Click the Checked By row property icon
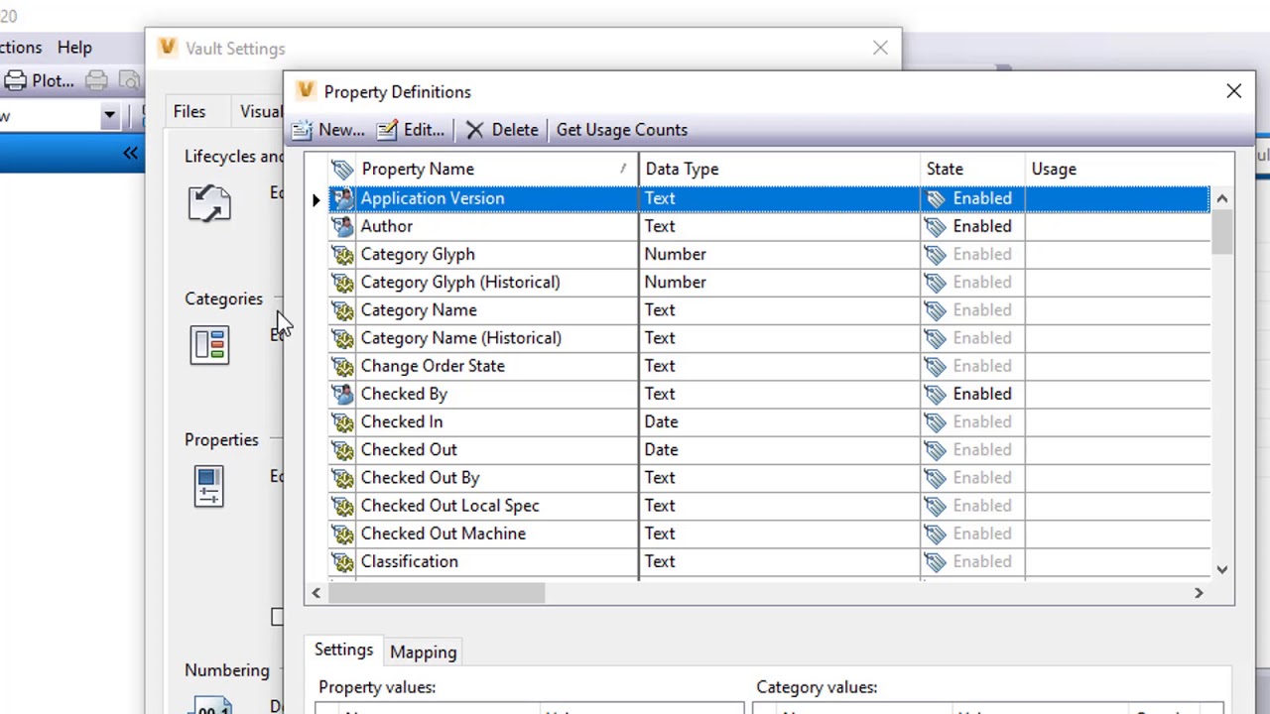This screenshot has height=714, width=1270. point(342,394)
